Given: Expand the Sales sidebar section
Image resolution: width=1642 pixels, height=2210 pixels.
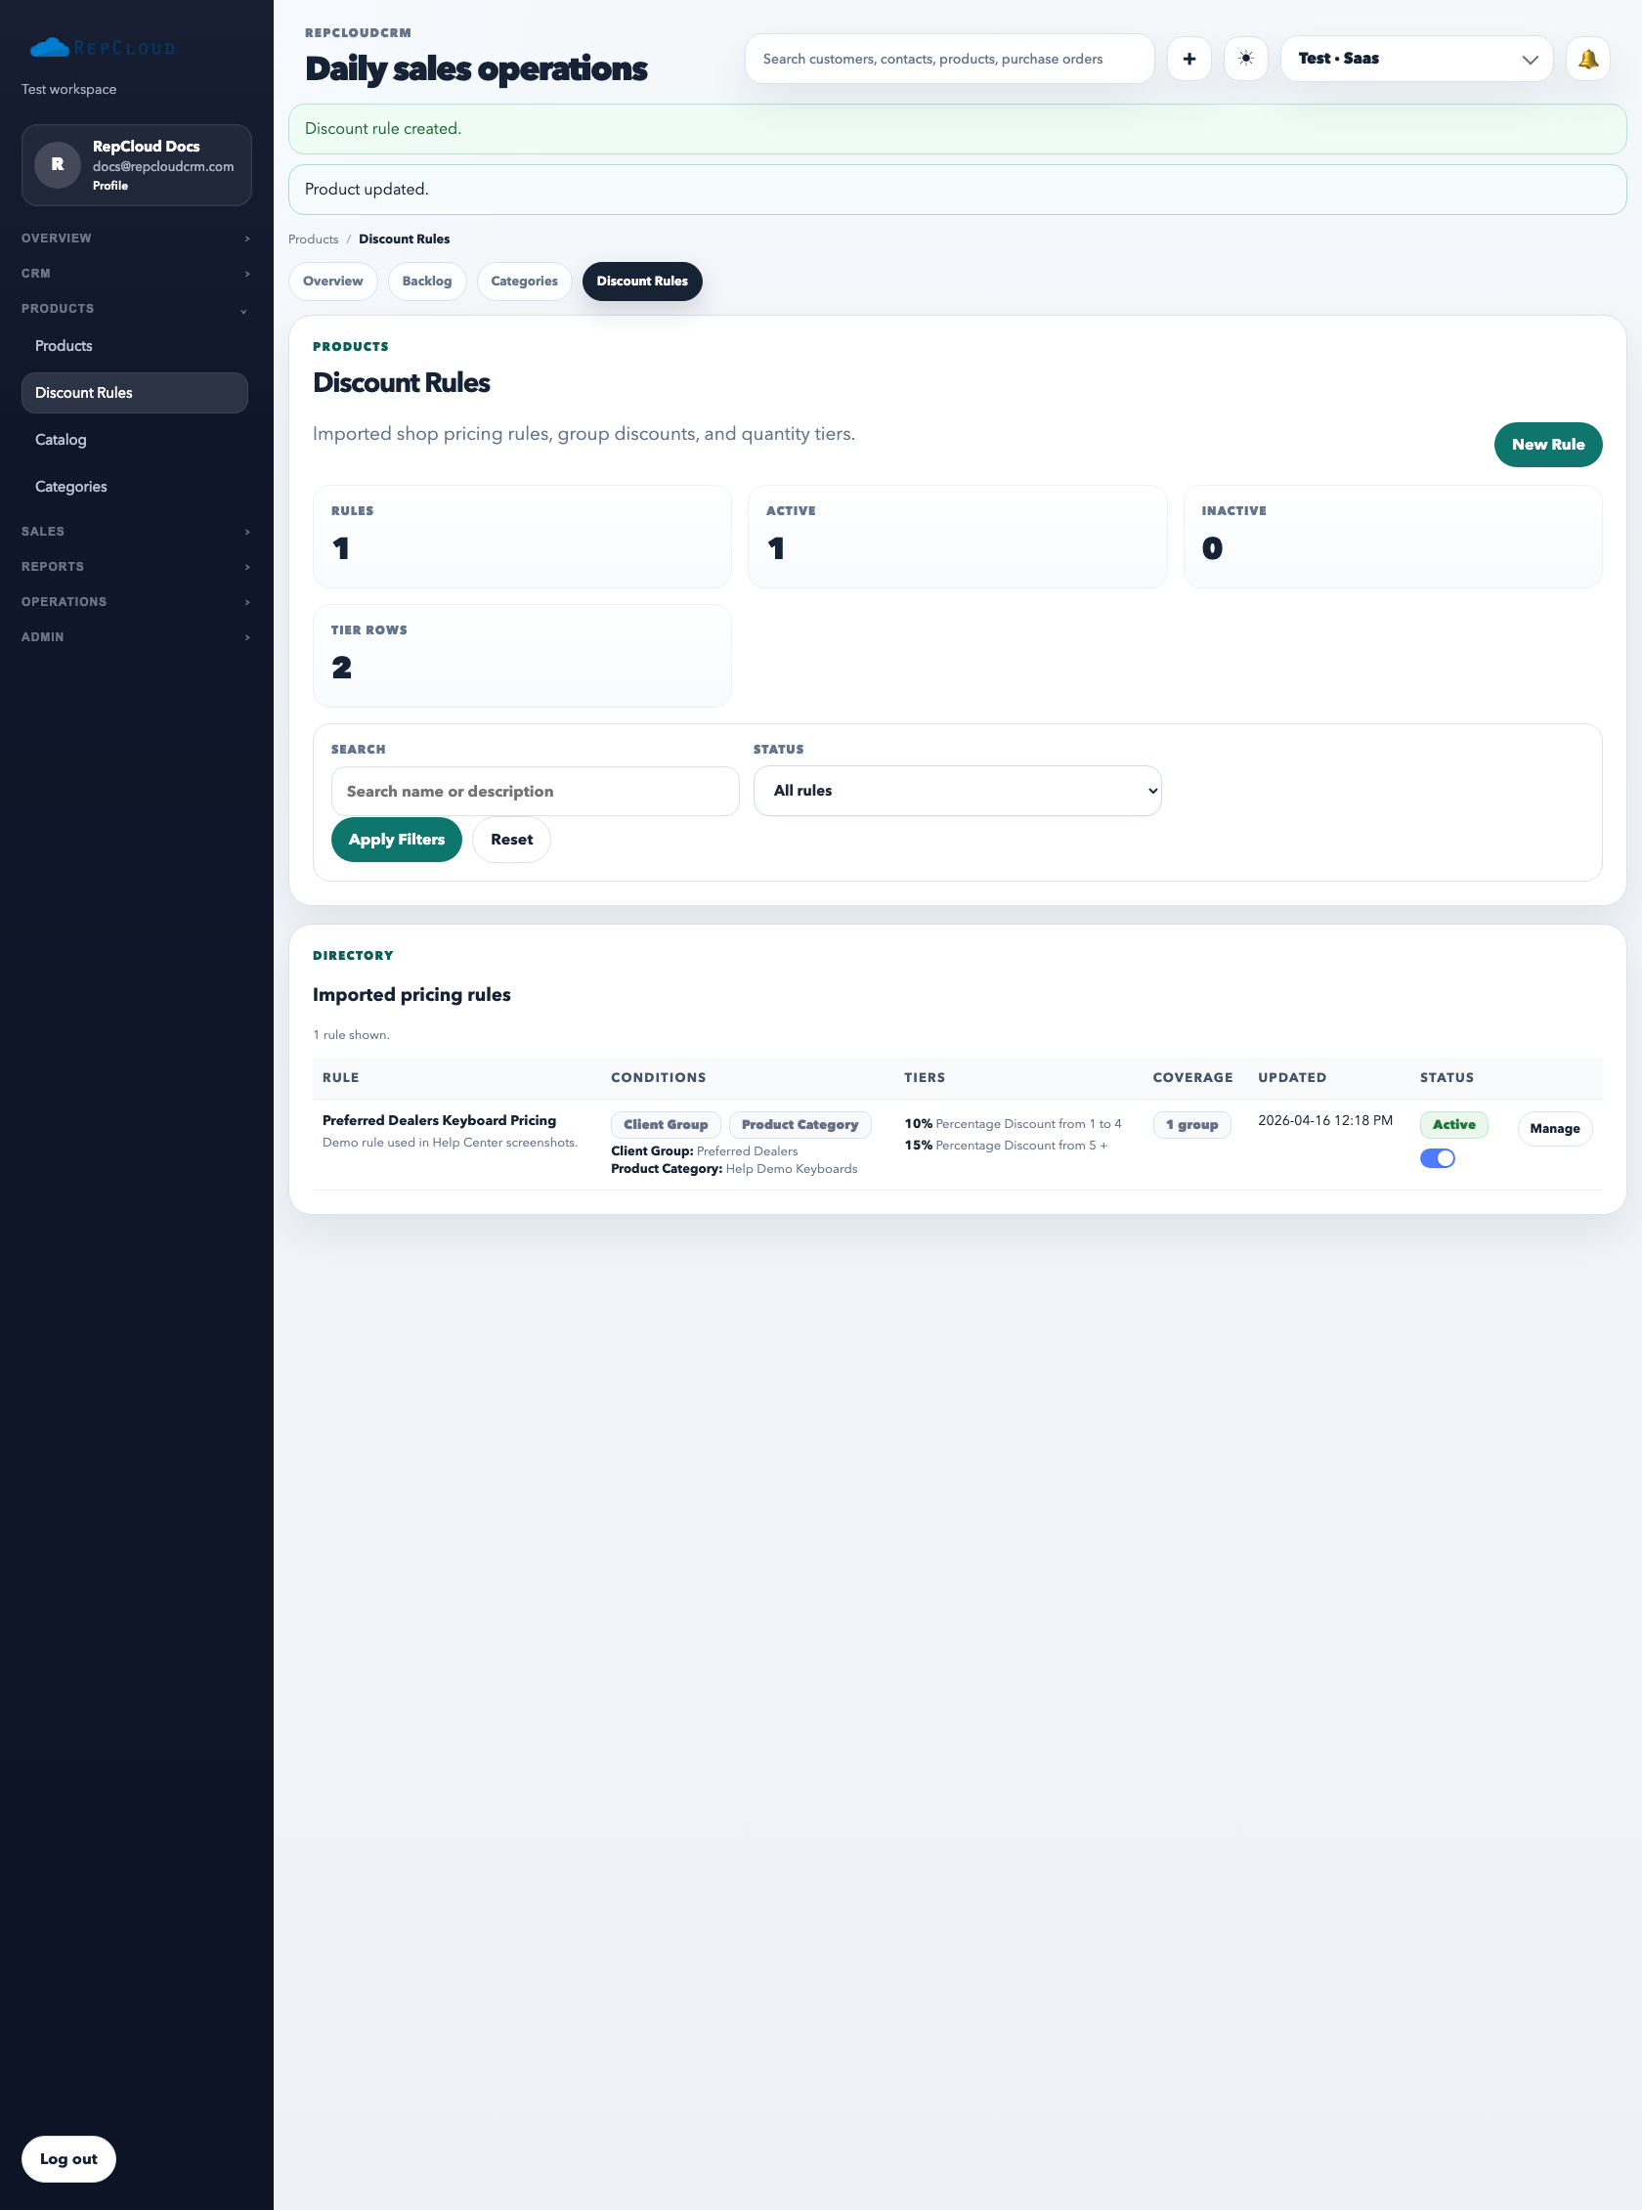Looking at the screenshot, I should 135,532.
